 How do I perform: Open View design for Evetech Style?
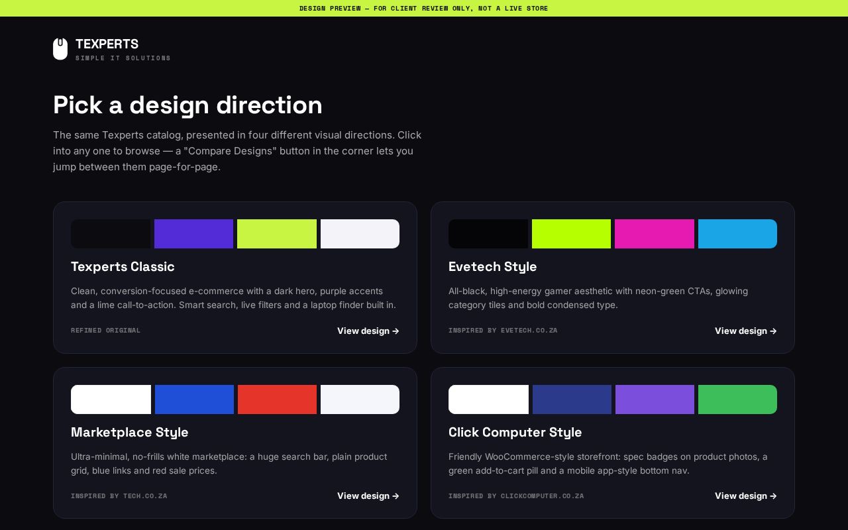[x=746, y=331]
